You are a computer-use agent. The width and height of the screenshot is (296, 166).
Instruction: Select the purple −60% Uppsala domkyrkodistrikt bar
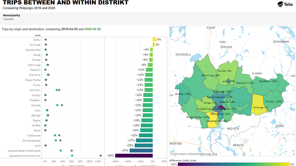click(x=134, y=156)
